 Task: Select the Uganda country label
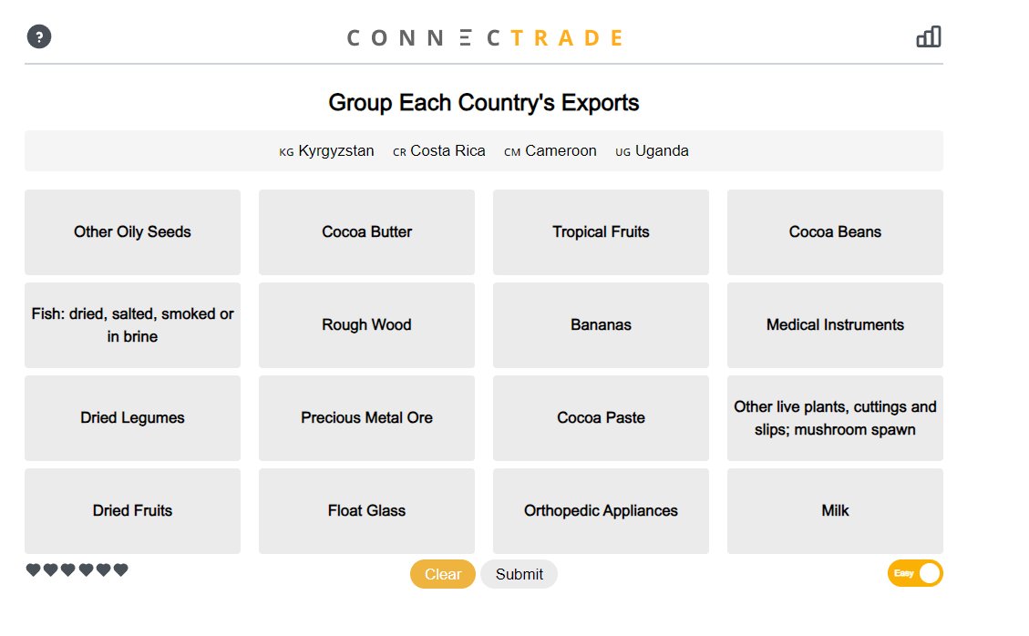(662, 150)
